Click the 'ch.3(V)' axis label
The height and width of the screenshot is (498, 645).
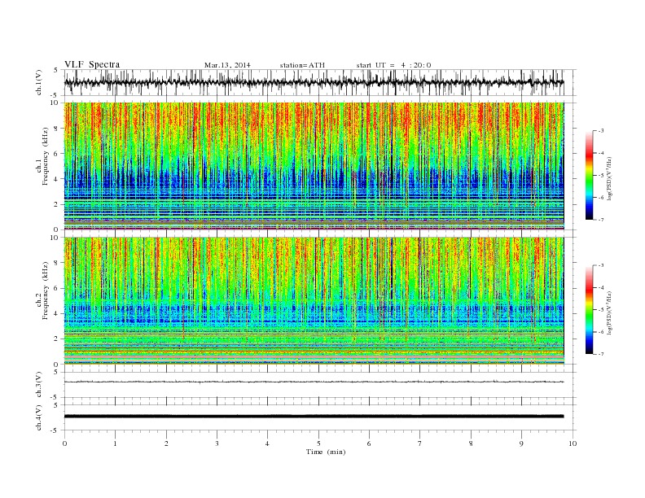point(39,385)
